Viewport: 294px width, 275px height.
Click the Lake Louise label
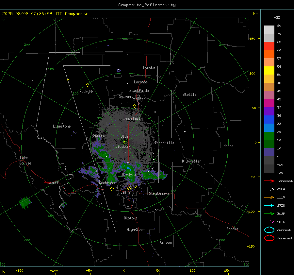click(x=25, y=161)
